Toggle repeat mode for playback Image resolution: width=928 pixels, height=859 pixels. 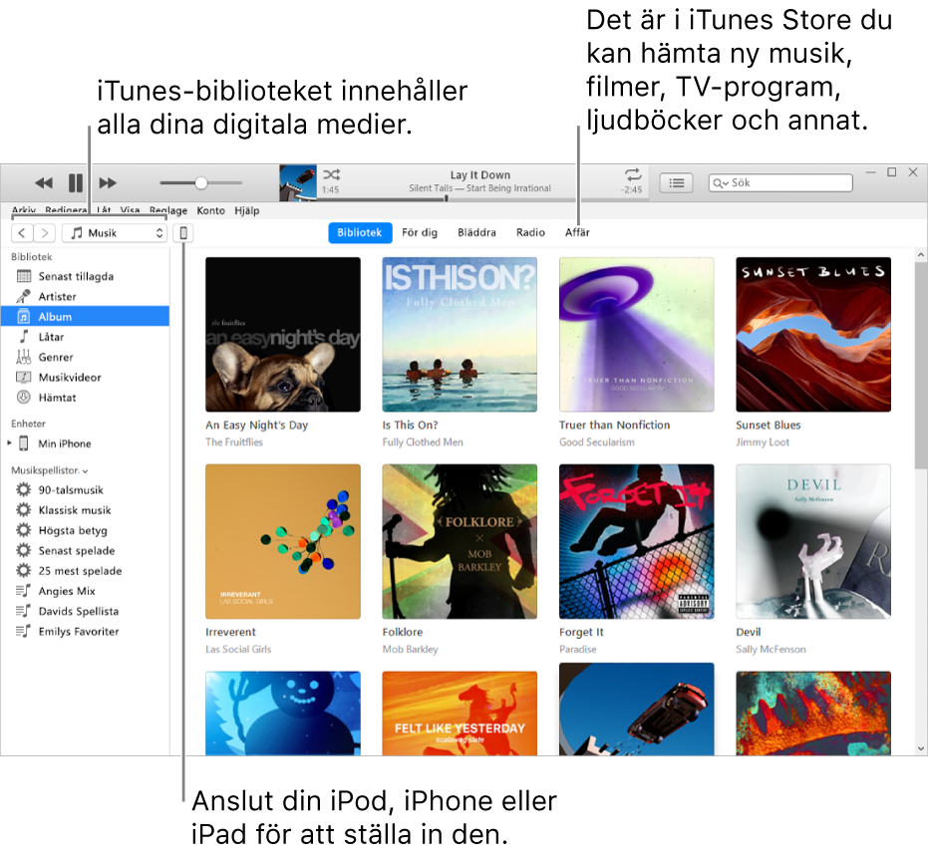[x=632, y=174]
